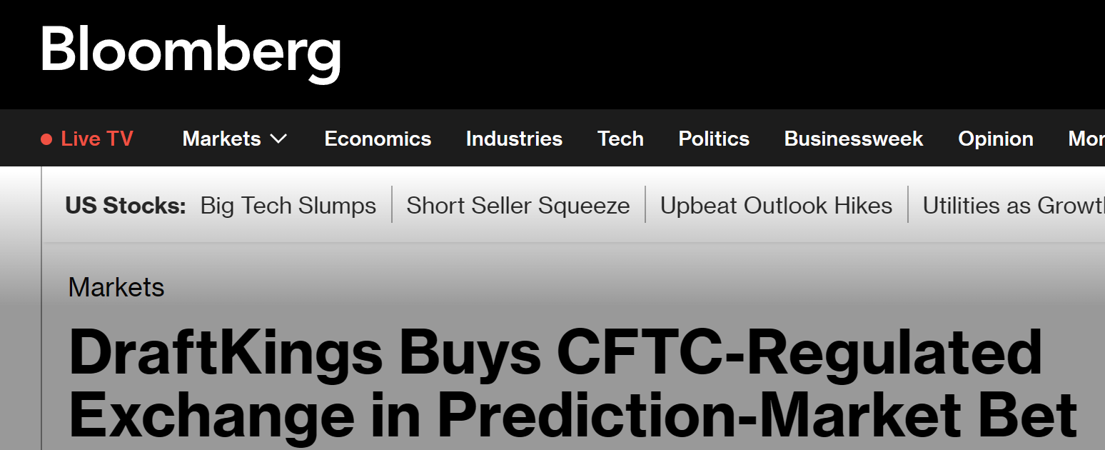Click the red Live TV dot icon
The height and width of the screenshot is (450, 1105).
[46, 139]
